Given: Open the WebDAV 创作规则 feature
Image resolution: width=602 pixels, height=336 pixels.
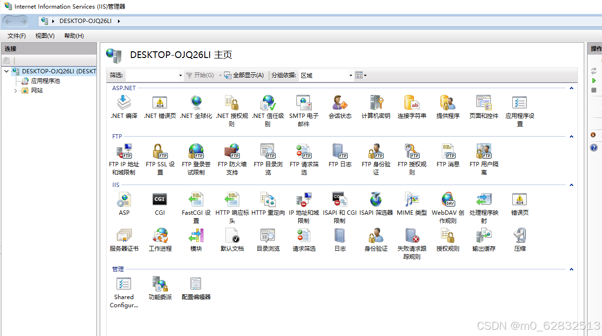Looking at the screenshot, I should pyautogui.click(x=448, y=208).
